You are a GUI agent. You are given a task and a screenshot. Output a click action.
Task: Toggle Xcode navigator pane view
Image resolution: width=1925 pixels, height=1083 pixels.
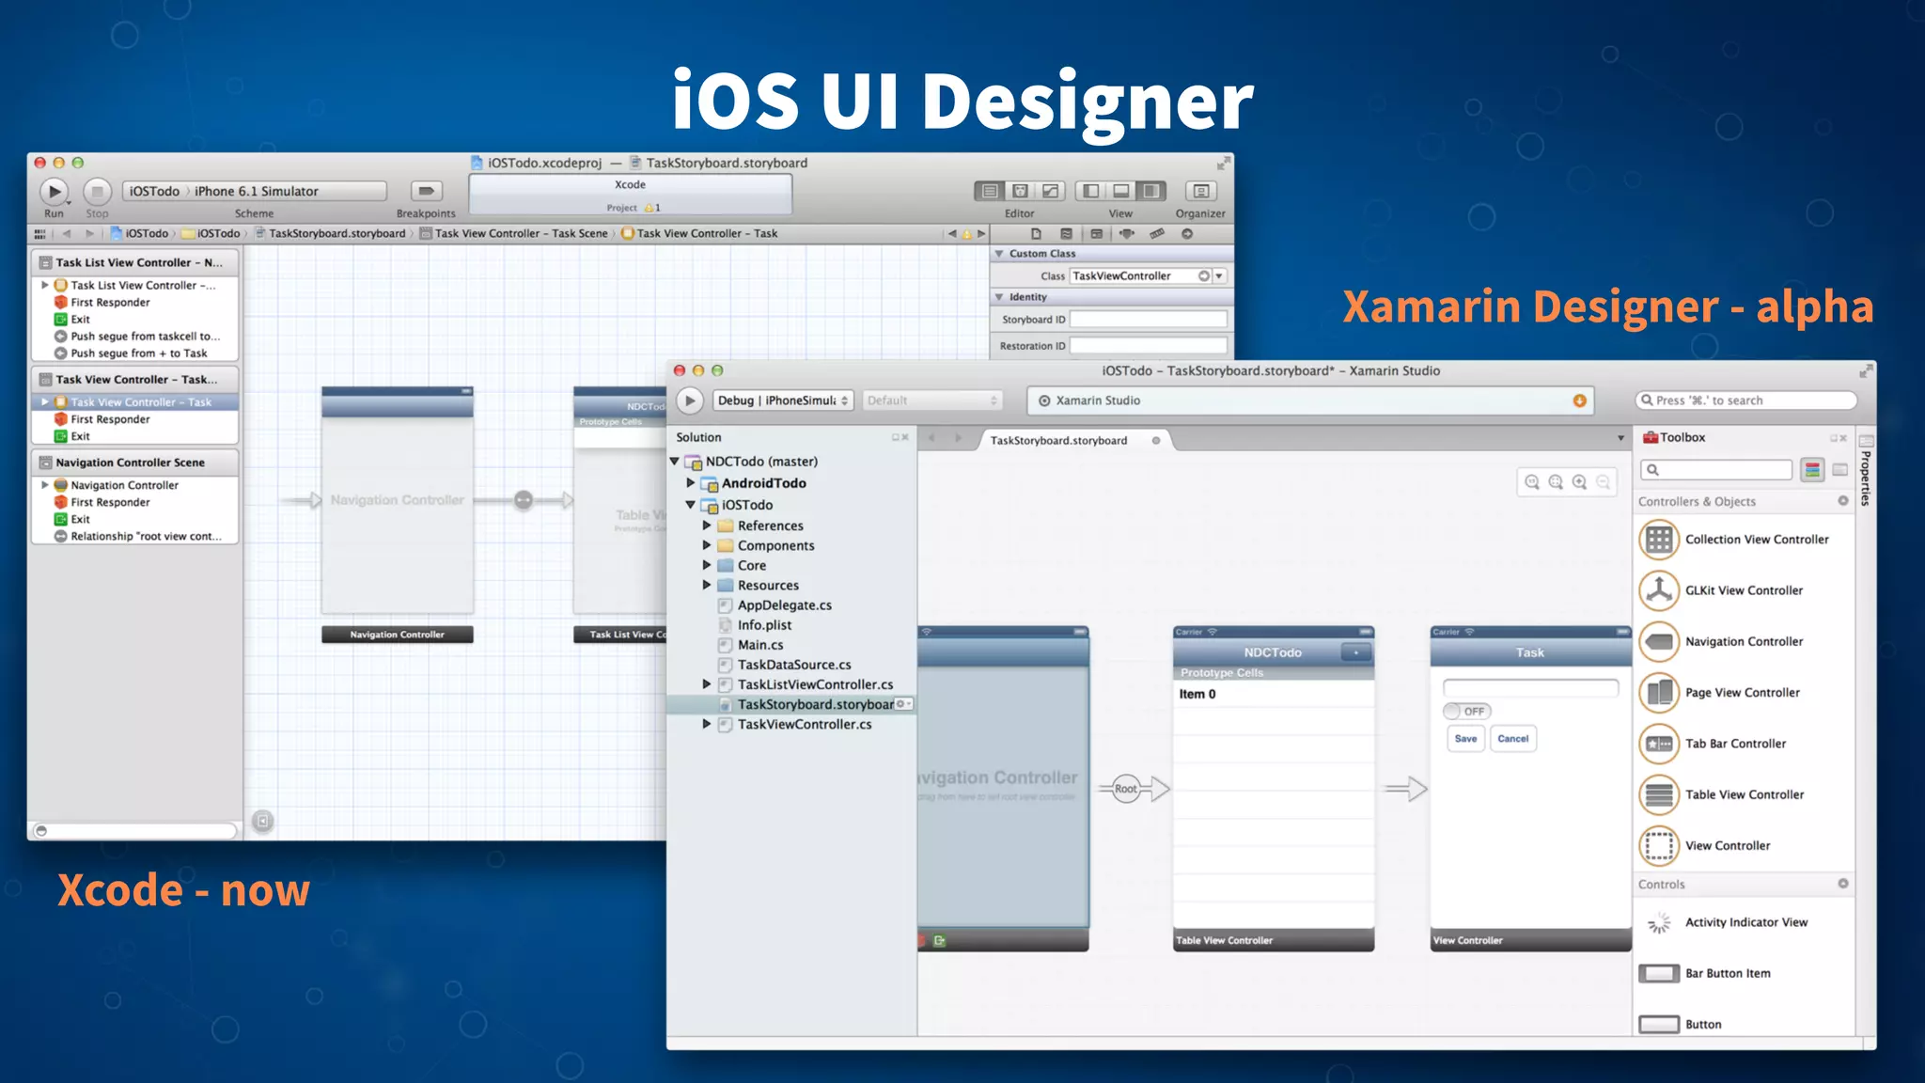click(x=1090, y=192)
